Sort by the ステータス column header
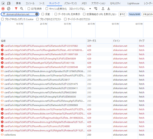153x139 pixels. tap(99, 41)
